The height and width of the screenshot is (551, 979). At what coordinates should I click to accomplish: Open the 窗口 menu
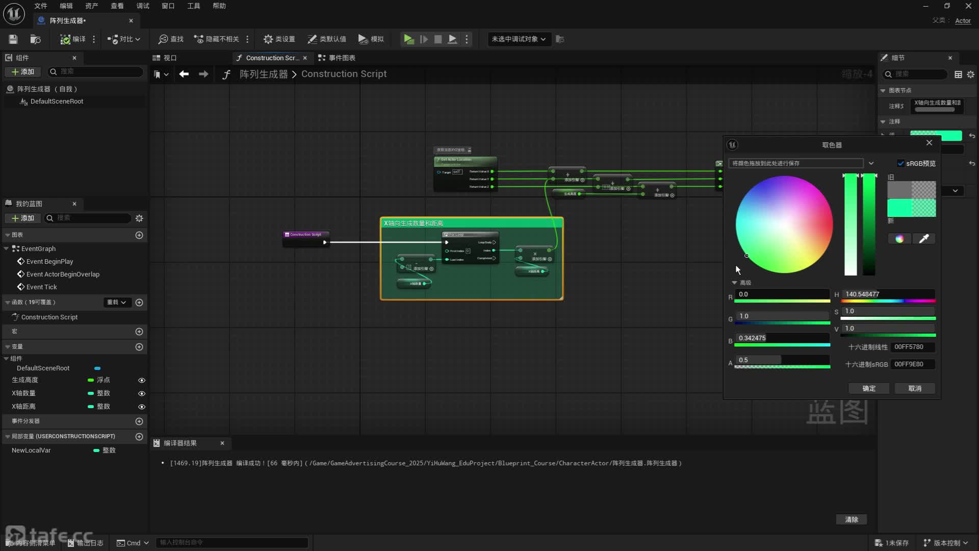tap(168, 6)
